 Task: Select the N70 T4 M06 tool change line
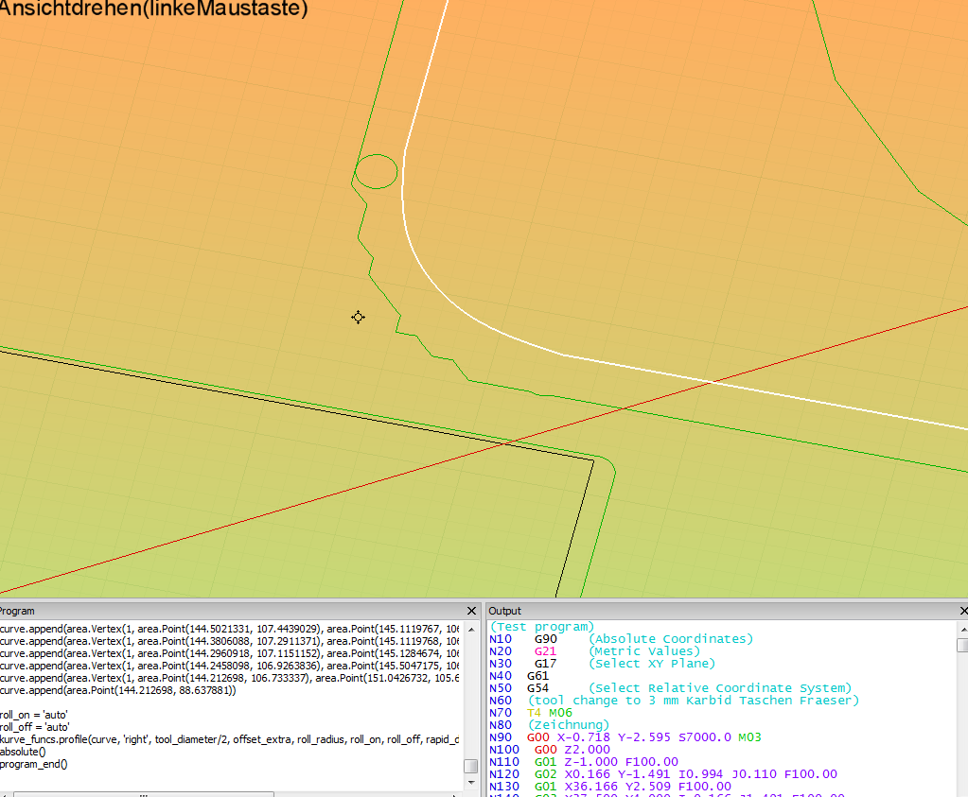click(x=549, y=713)
